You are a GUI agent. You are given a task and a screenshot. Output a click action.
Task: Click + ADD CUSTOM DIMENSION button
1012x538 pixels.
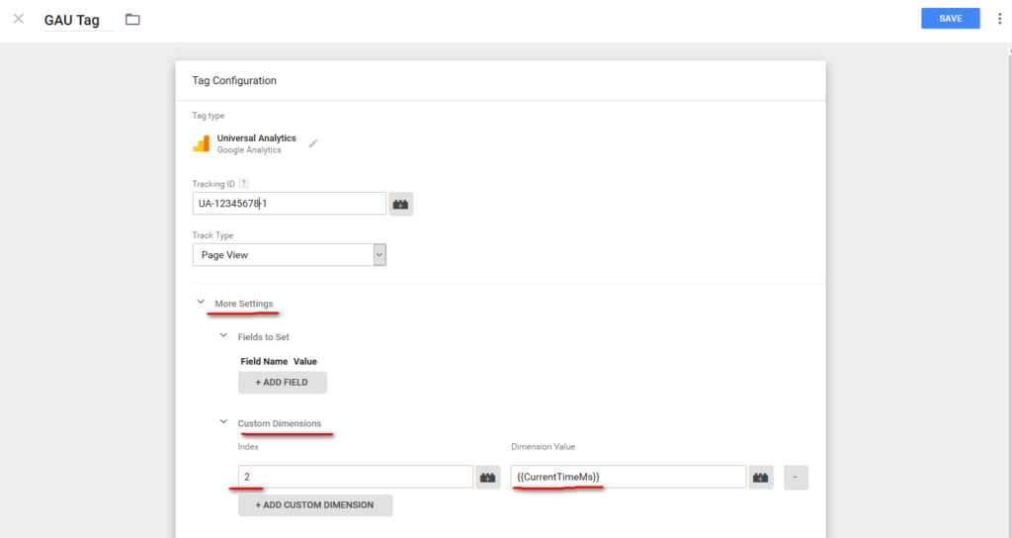point(315,505)
